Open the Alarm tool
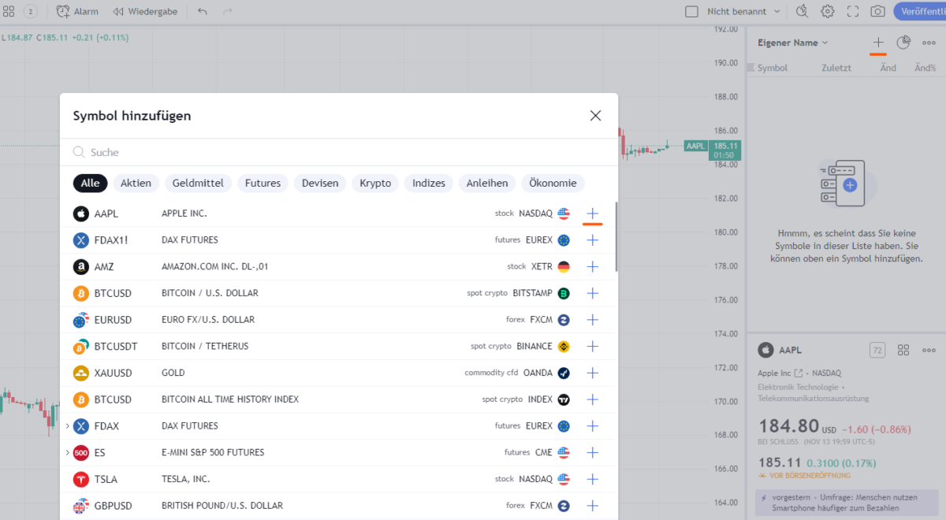The height and width of the screenshot is (520, 946). (77, 11)
